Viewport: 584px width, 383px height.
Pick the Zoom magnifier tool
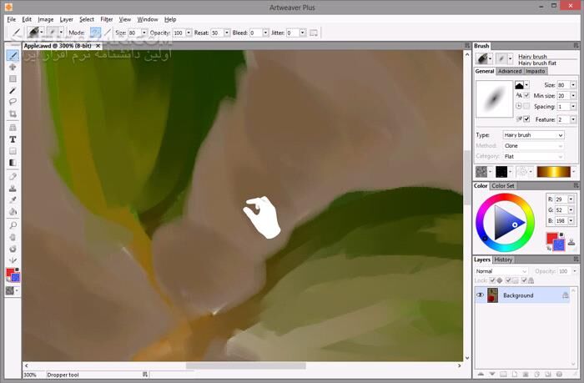tap(13, 225)
